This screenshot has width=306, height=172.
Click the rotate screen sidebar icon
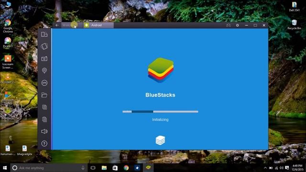[x=44, y=46]
